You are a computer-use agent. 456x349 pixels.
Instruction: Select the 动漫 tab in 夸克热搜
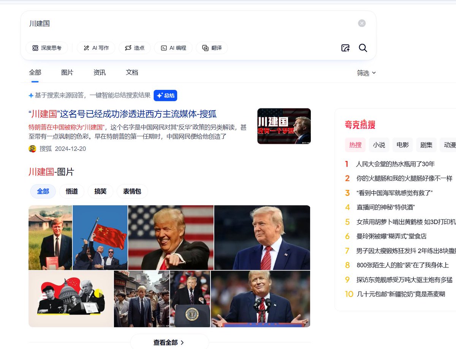(x=448, y=145)
